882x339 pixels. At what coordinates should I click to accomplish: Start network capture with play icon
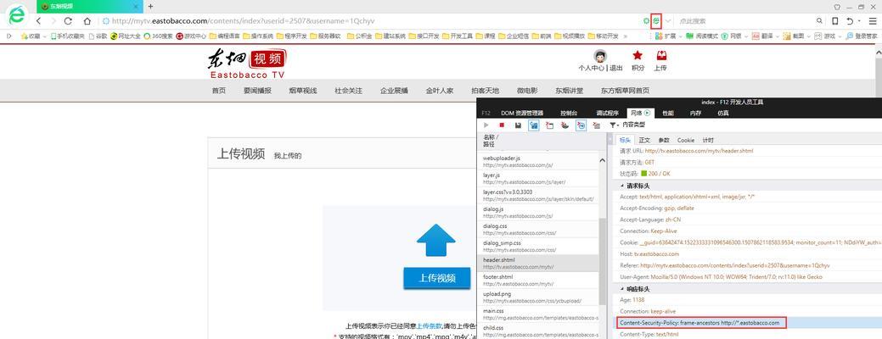coord(486,125)
